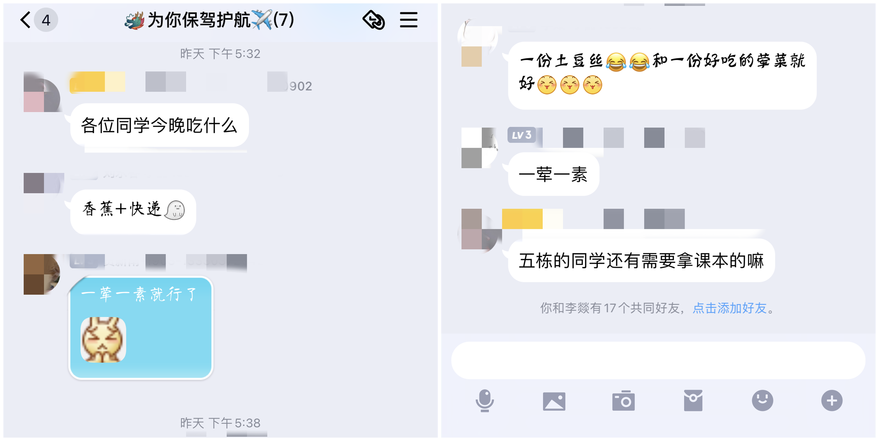Open the group menu hamburger icon
This screenshot has width=879, height=441.
tap(408, 20)
